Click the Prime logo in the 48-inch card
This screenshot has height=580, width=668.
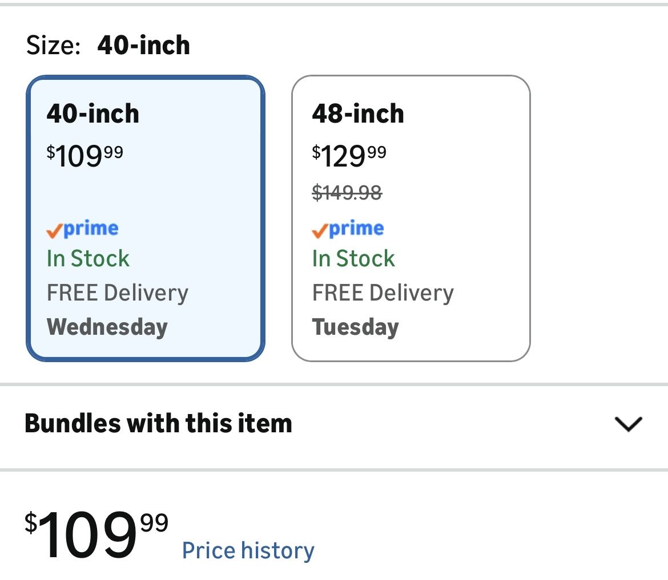[x=348, y=229]
